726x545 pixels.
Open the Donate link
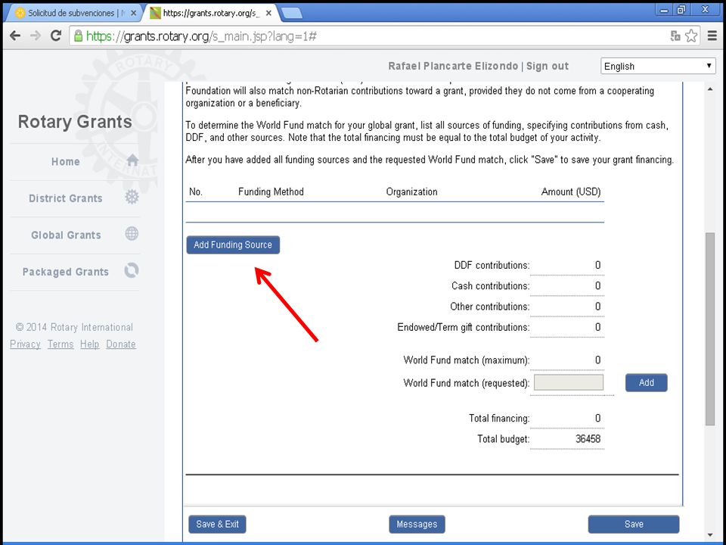click(x=121, y=344)
